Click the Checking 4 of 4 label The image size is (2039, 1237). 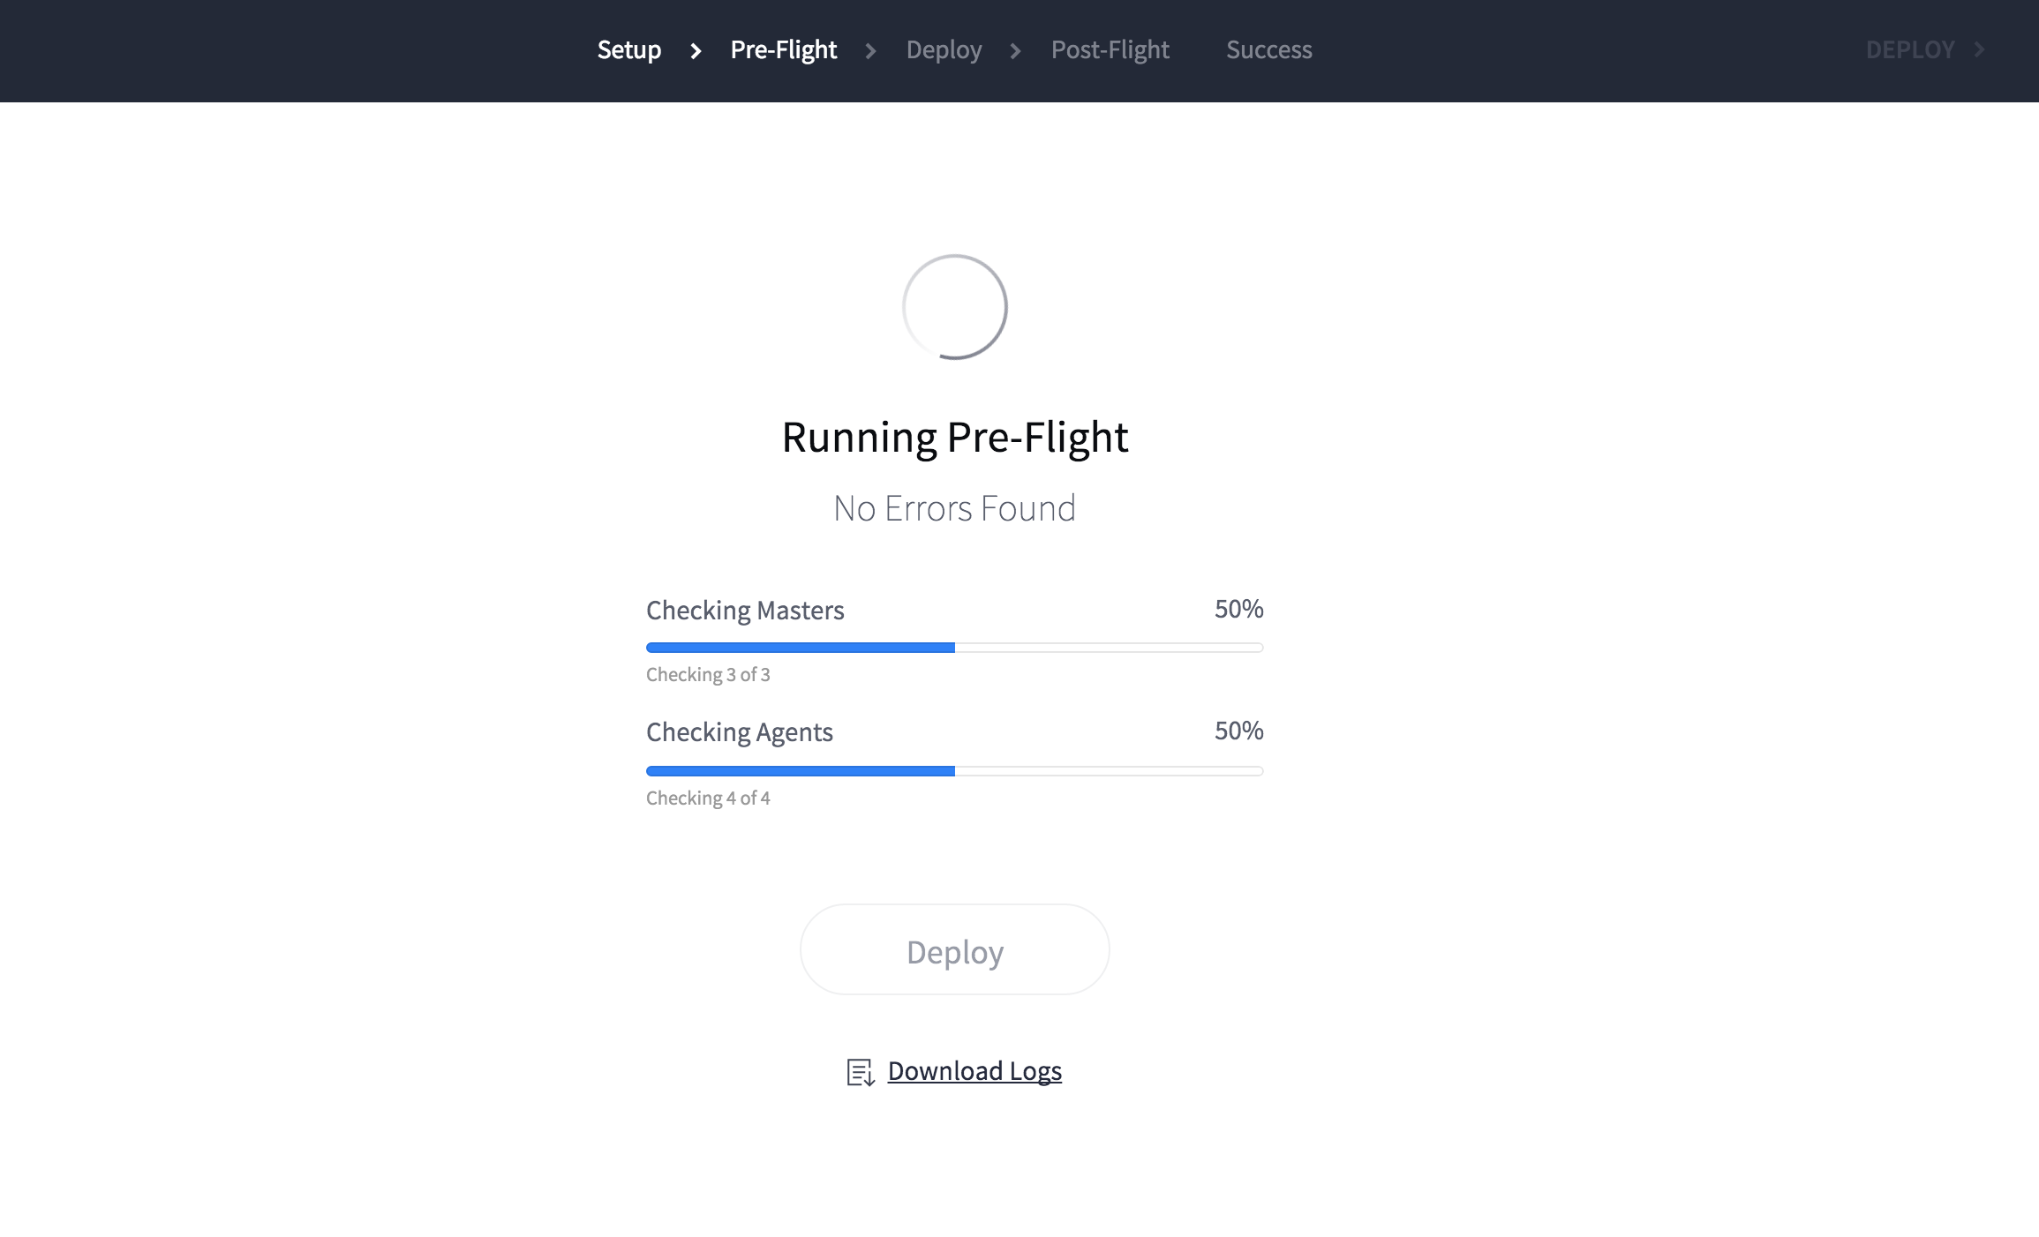point(708,798)
